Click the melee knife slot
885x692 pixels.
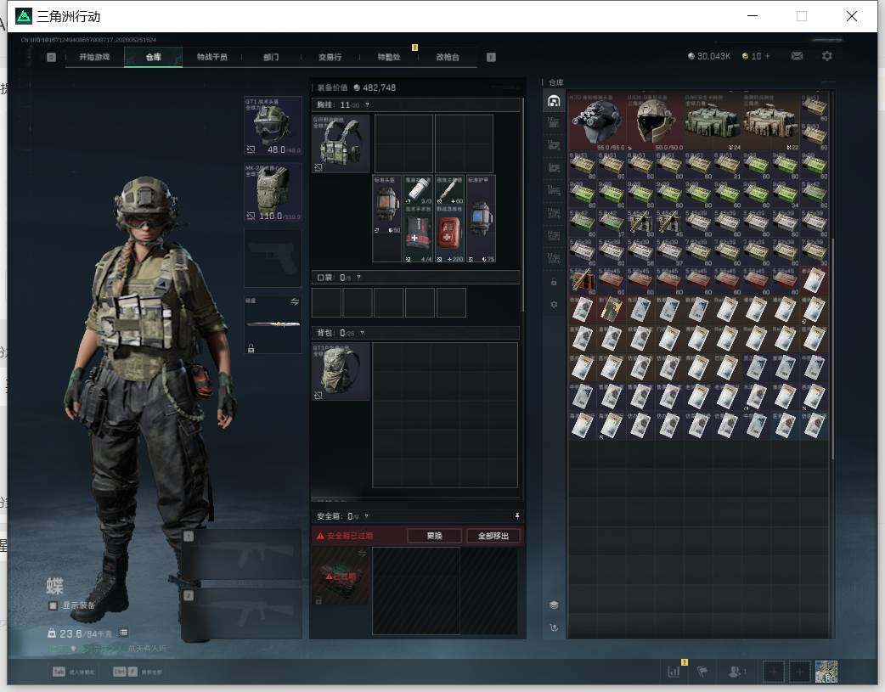273,324
